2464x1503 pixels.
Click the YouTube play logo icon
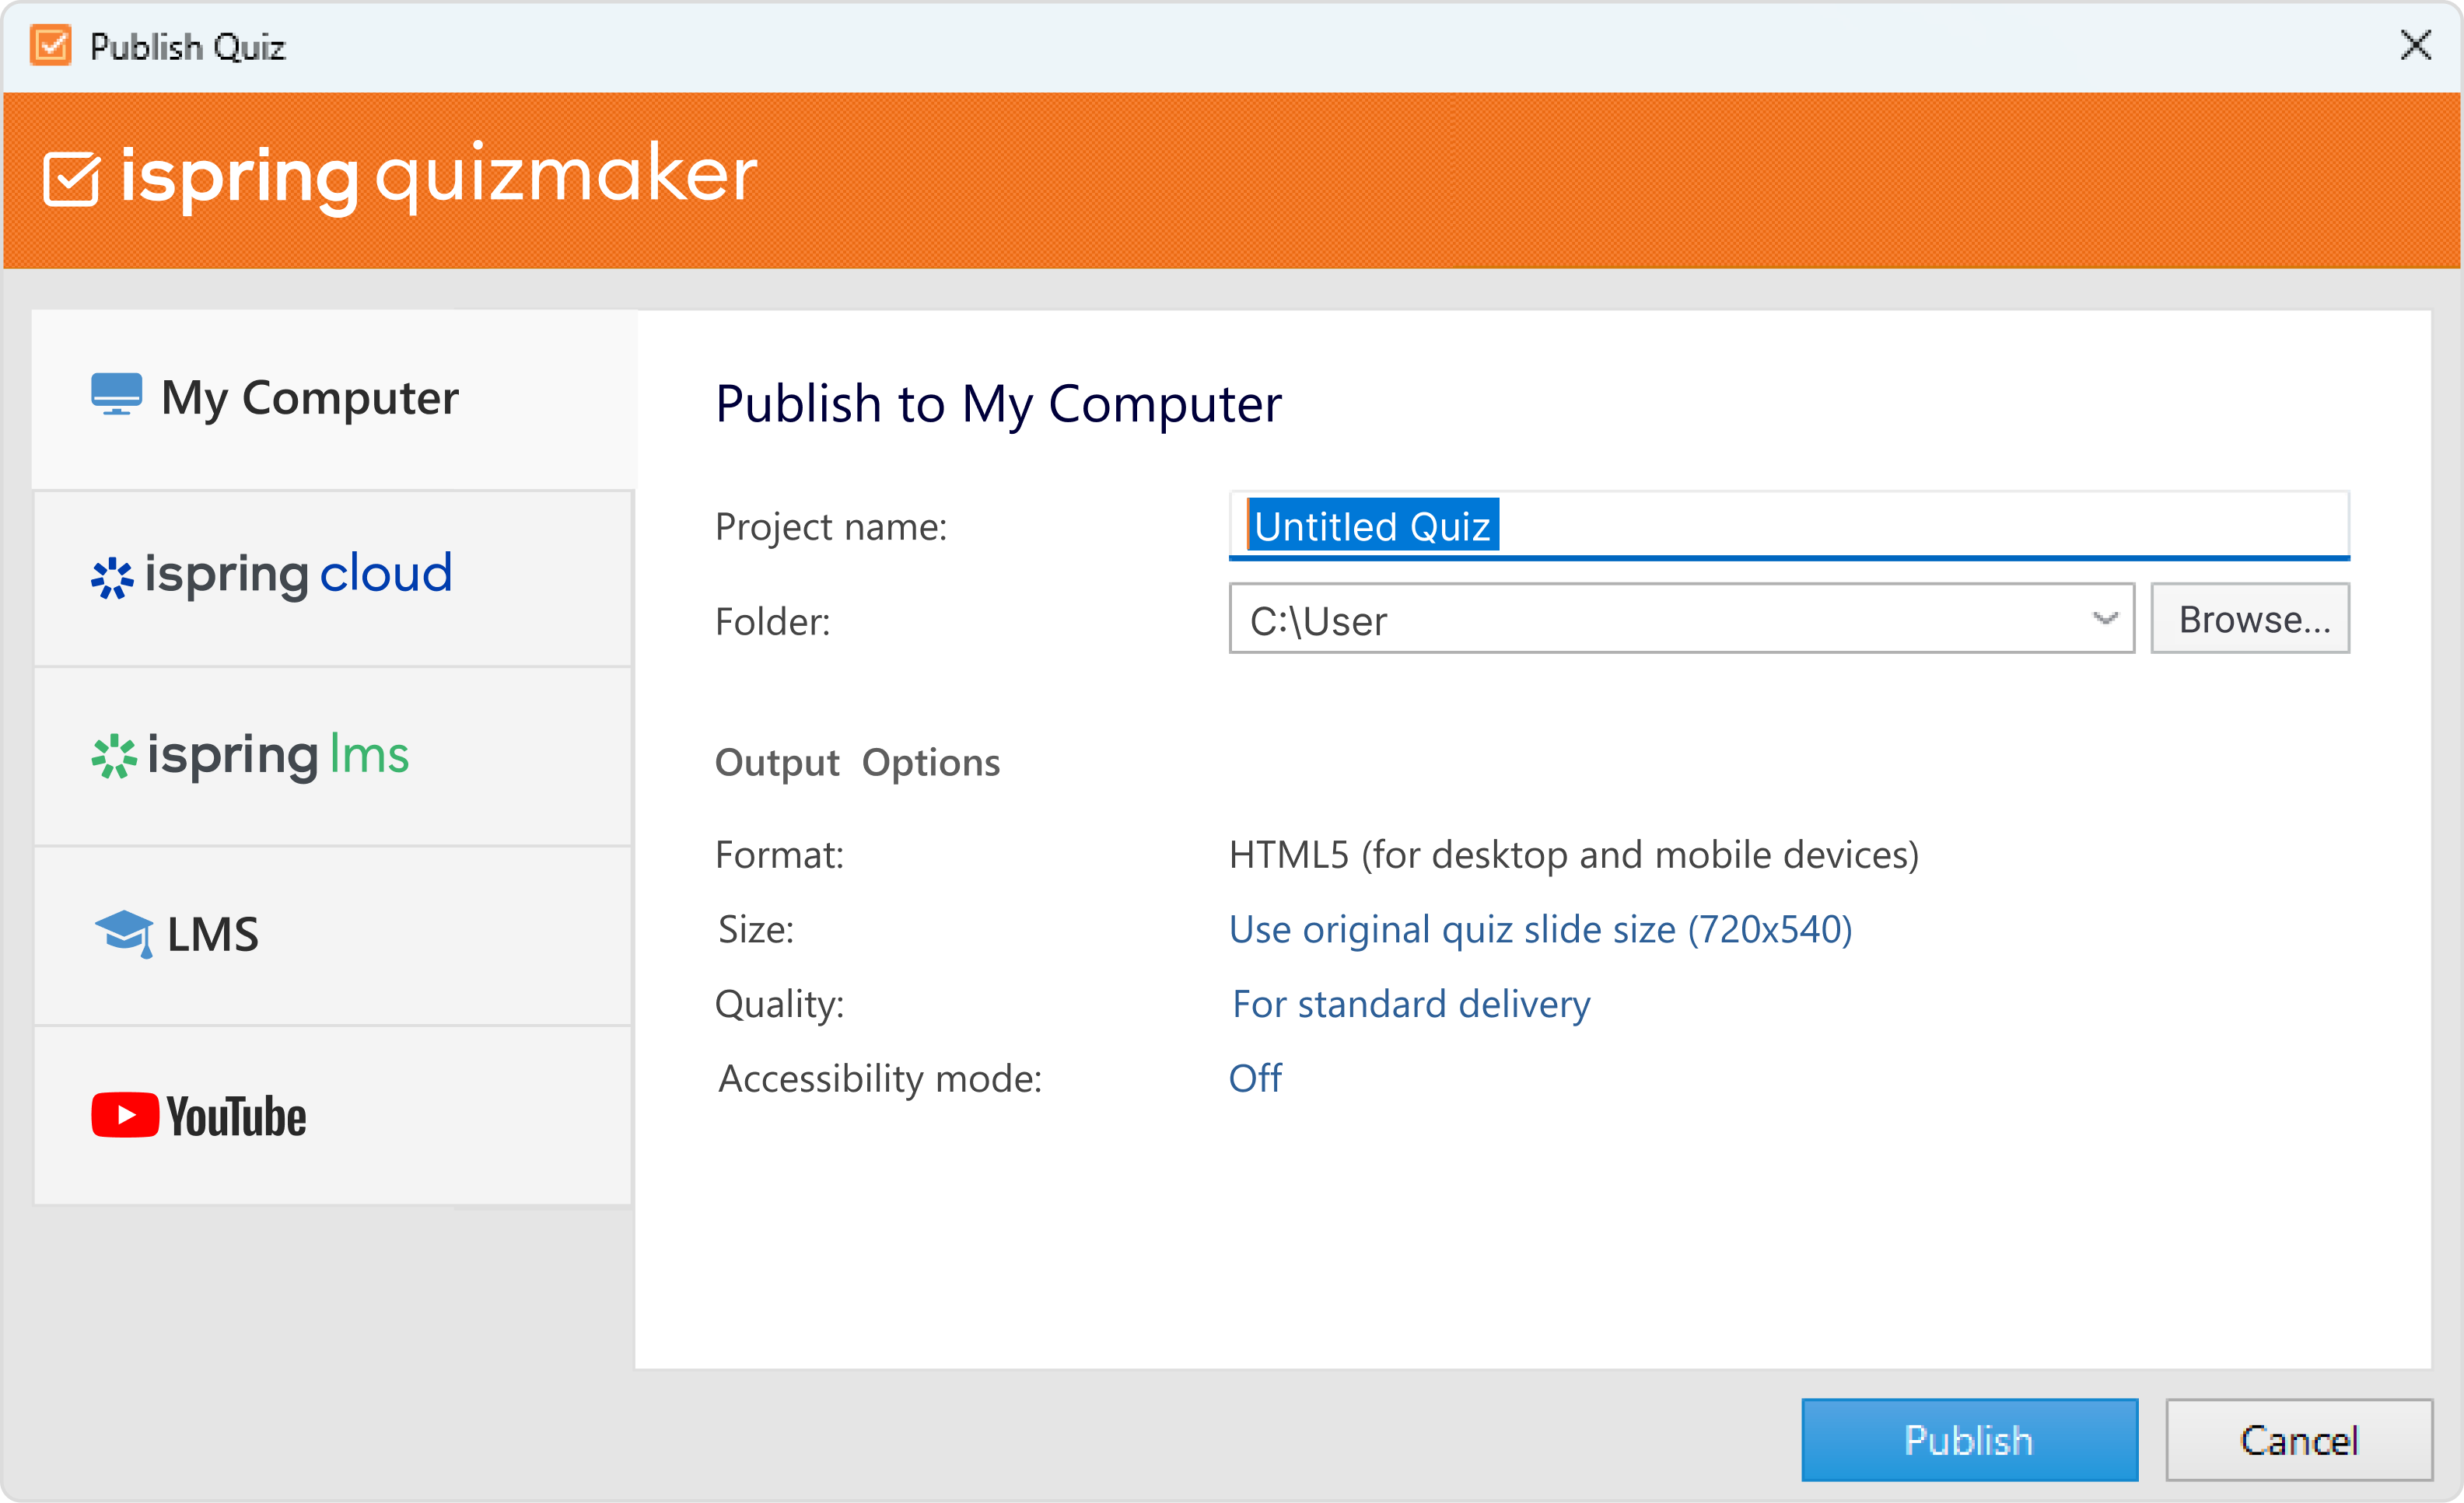click(x=125, y=1115)
